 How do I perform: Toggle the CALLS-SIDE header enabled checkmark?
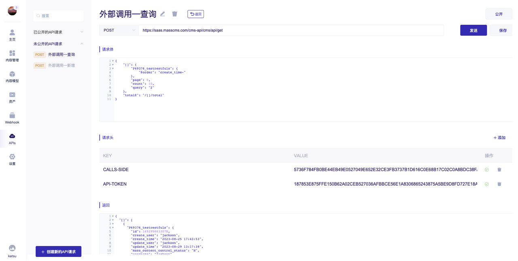[x=487, y=170]
